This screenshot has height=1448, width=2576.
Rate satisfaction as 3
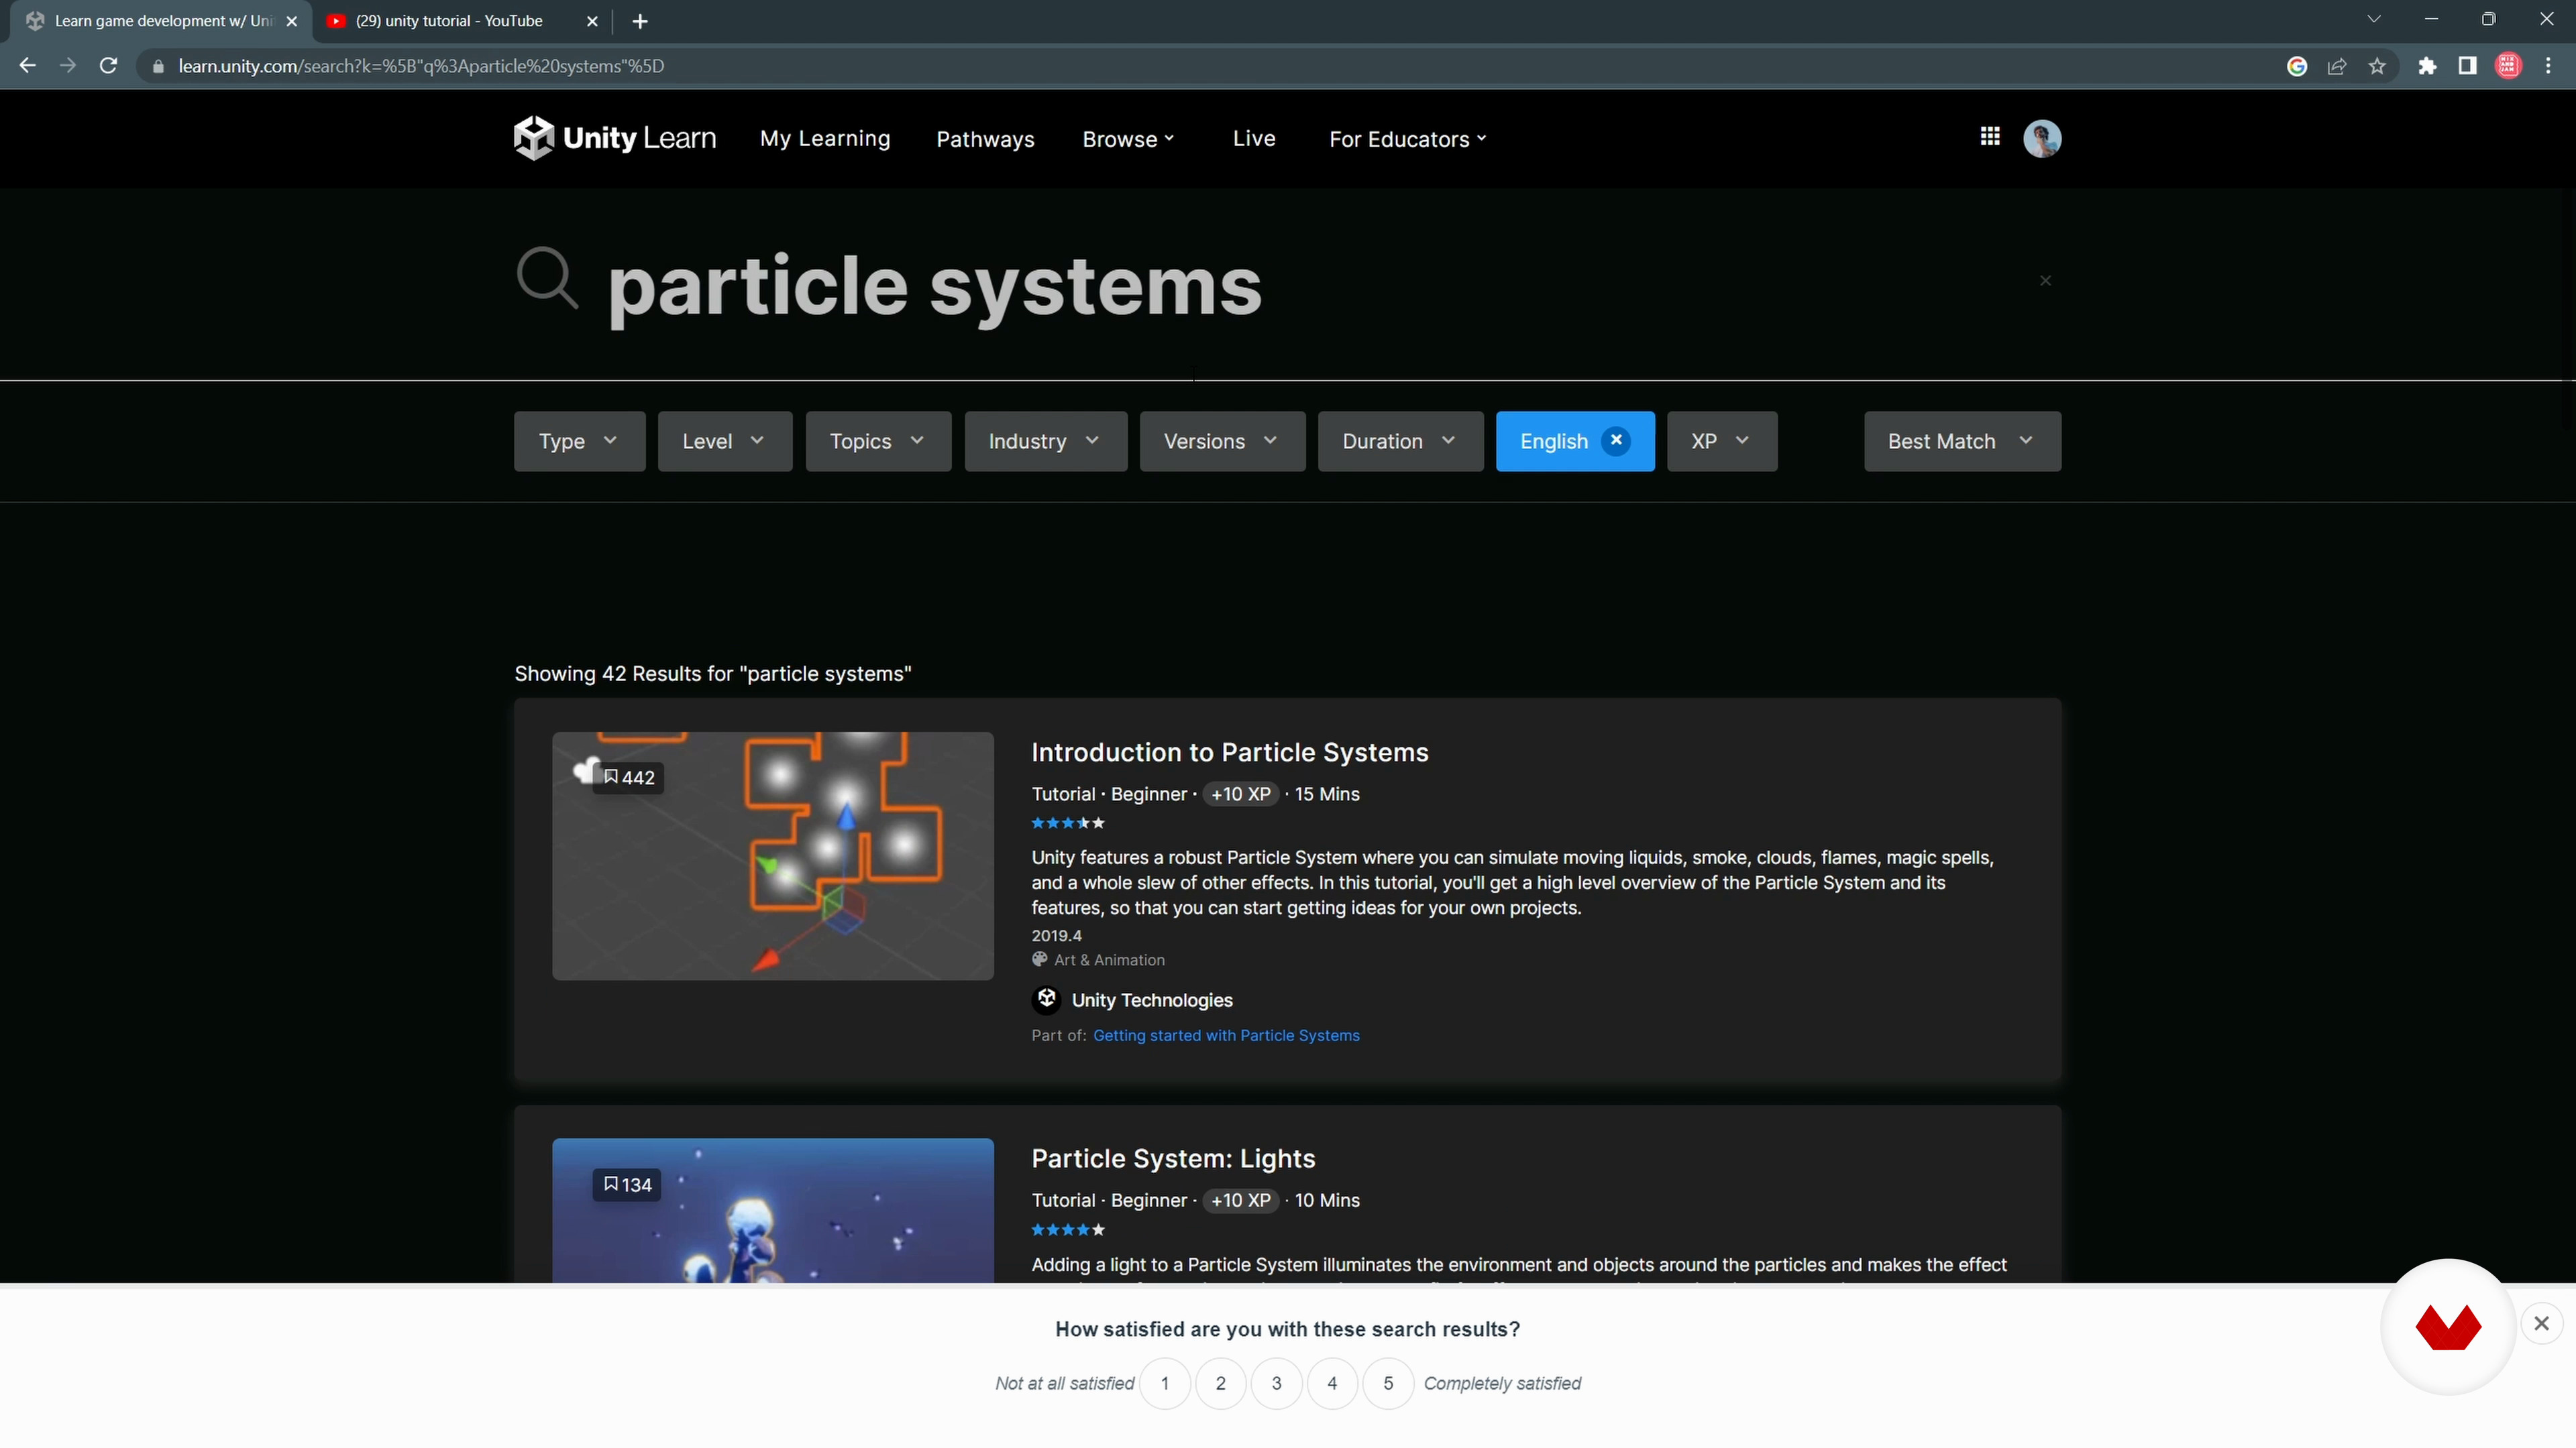pyautogui.click(x=1277, y=1383)
